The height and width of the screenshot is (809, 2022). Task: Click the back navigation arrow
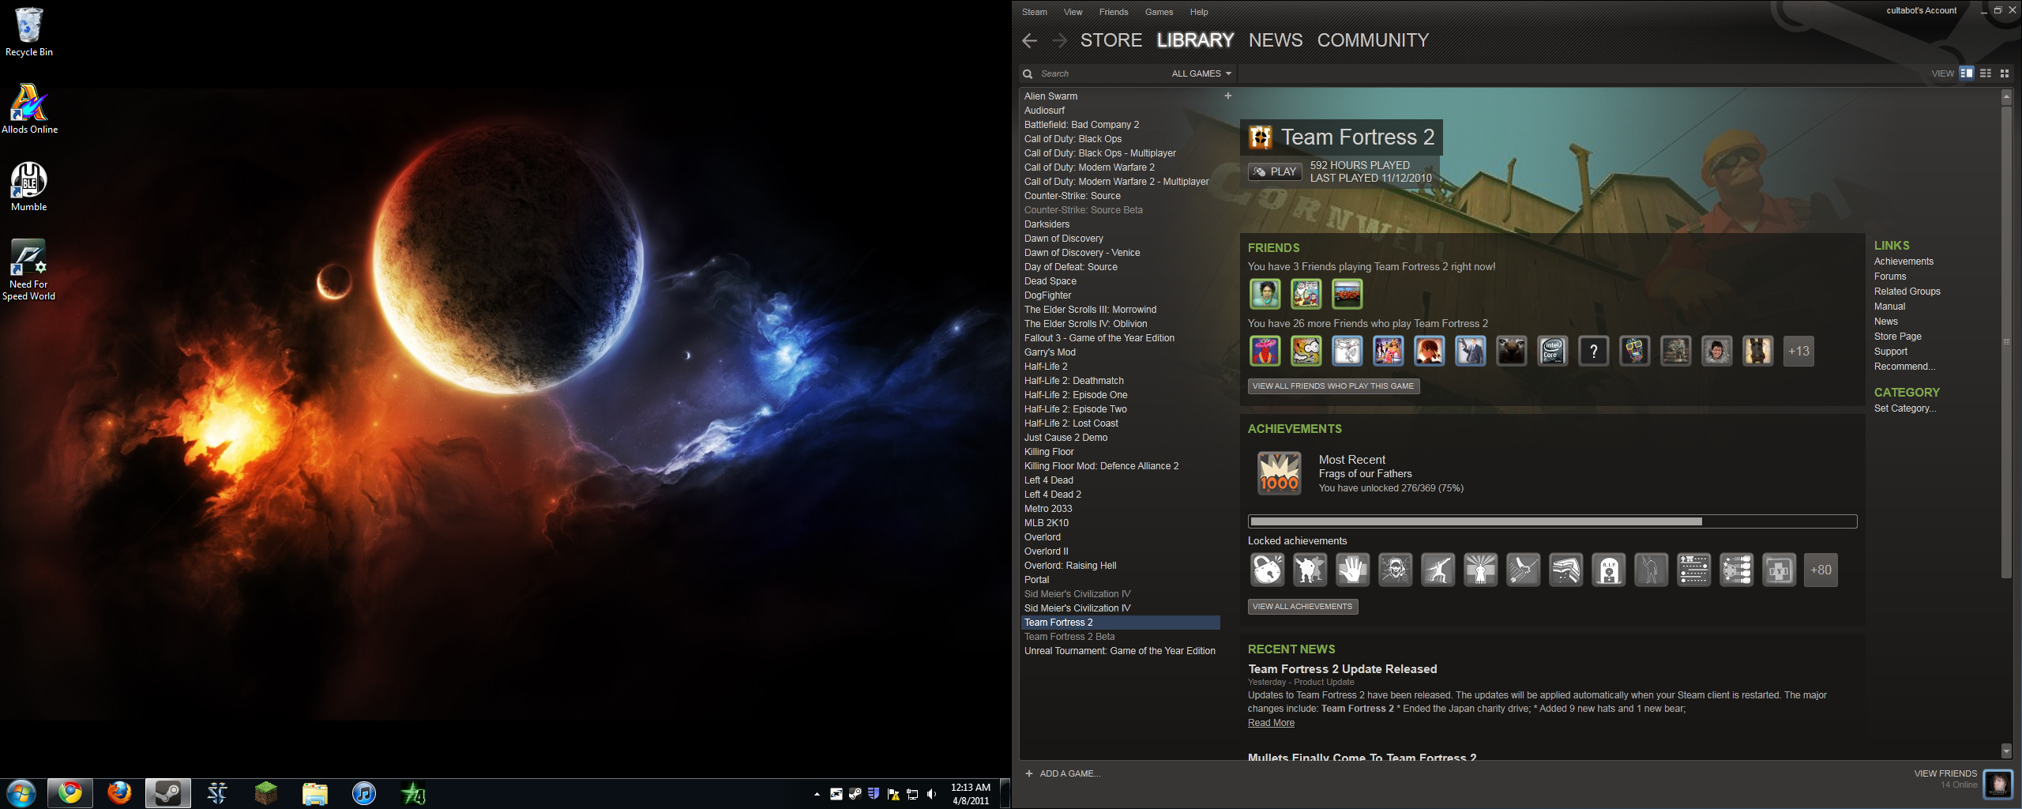[x=1029, y=40]
